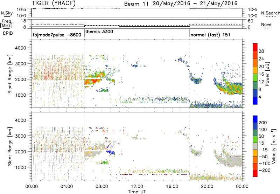Click the 'Freq. [MHz]' axis label
The width and height of the screenshot is (280, 194).
coord(6,23)
